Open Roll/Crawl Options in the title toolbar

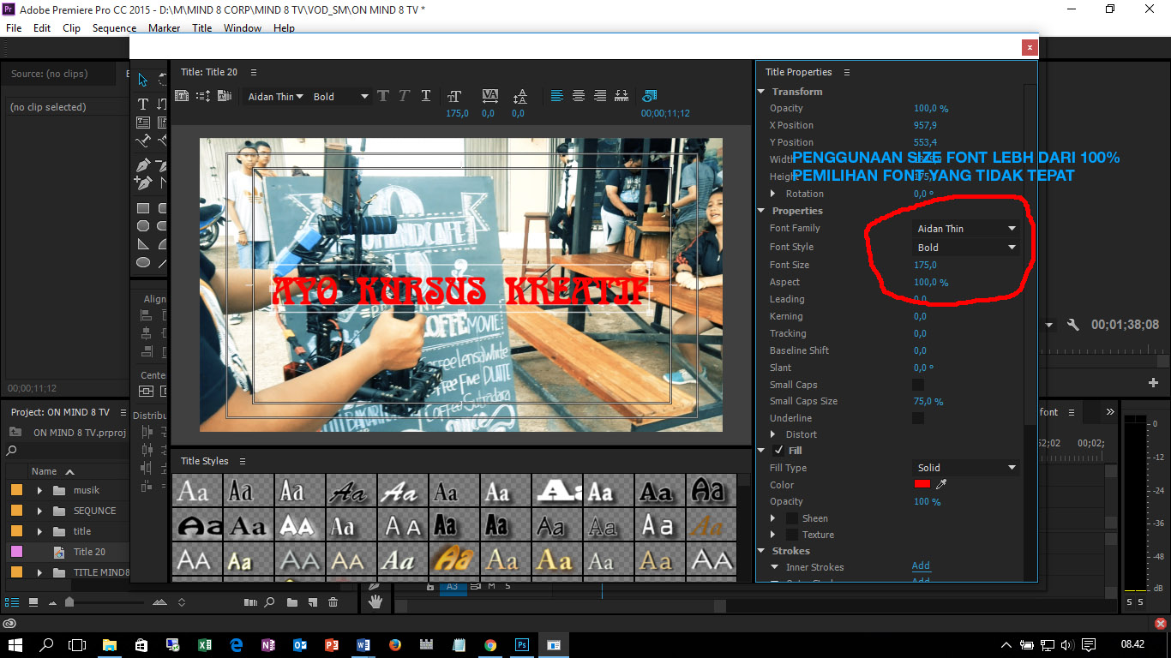coord(204,96)
